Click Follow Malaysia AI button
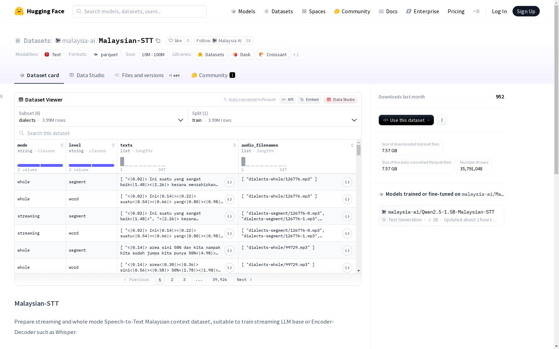Image resolution: width=559 pixels, height=349 pixels. 219,40
